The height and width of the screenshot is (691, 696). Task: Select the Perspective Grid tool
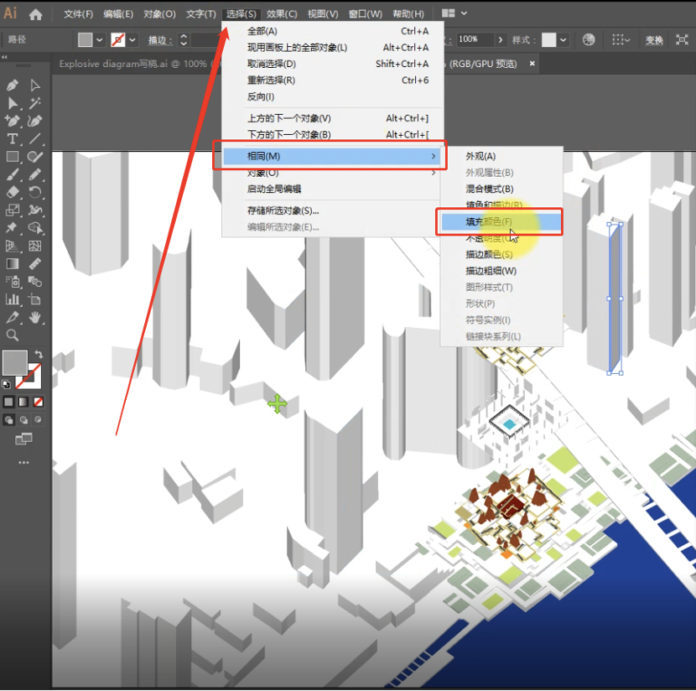(x=13, y=246)
